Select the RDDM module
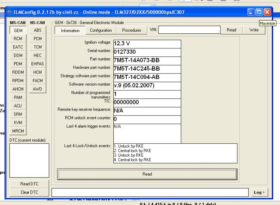The height and width of the screenshot is (205, 280). point(18,72)
